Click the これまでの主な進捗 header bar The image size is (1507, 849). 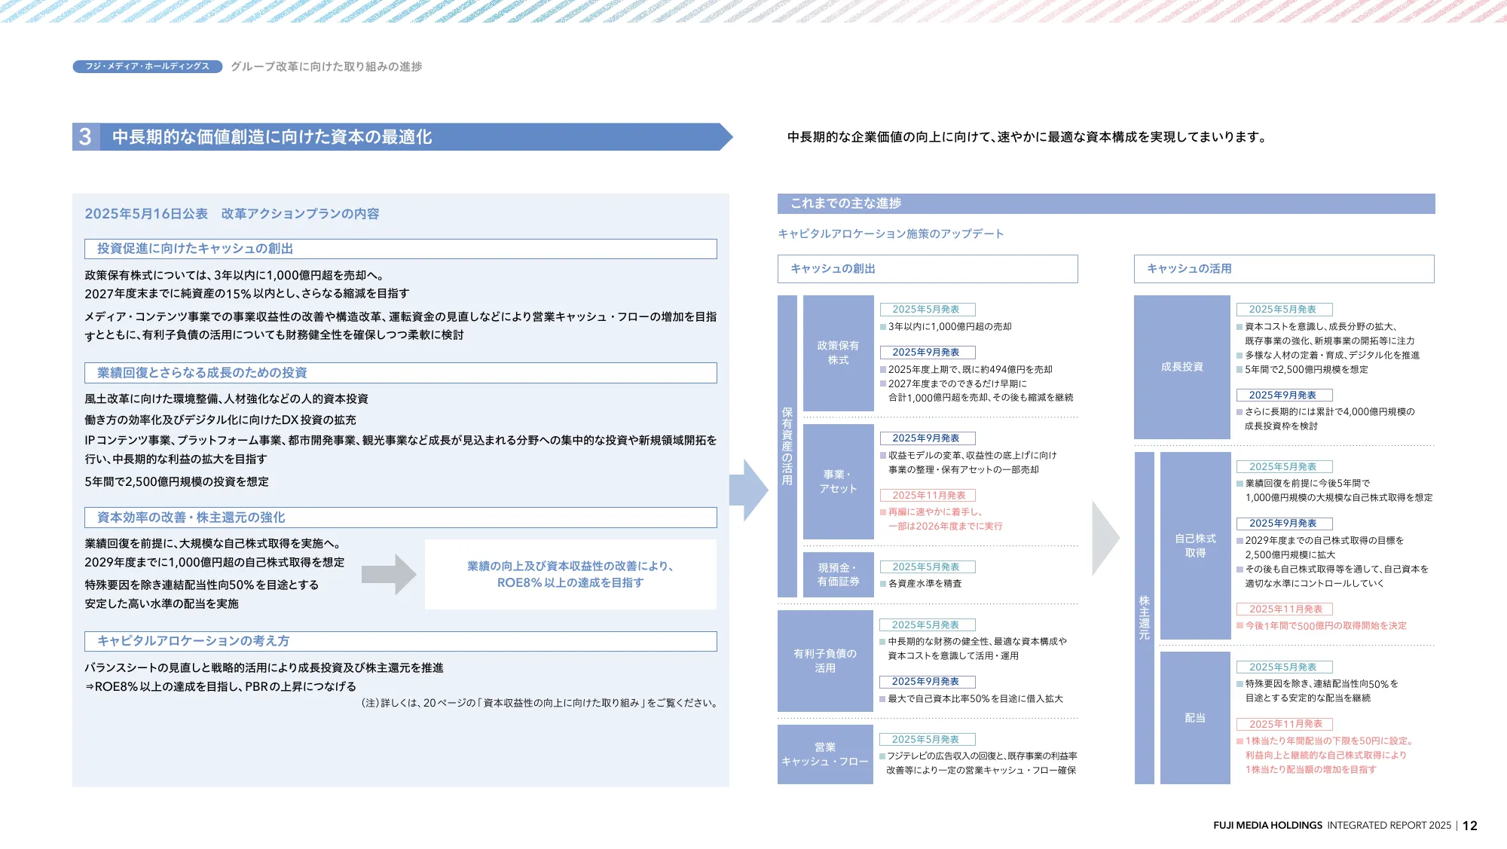pyautogui.click(x=1106, y=203)
